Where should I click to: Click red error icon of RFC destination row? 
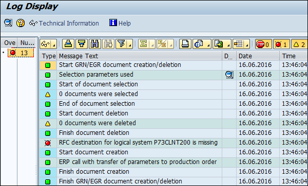point(48,143)
